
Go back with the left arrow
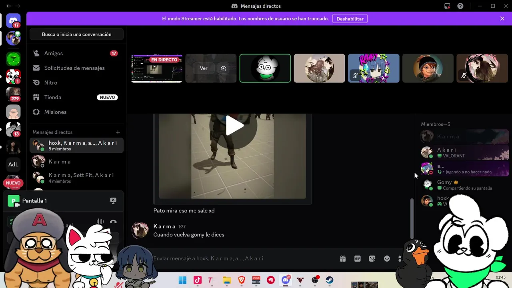[9, 6]
